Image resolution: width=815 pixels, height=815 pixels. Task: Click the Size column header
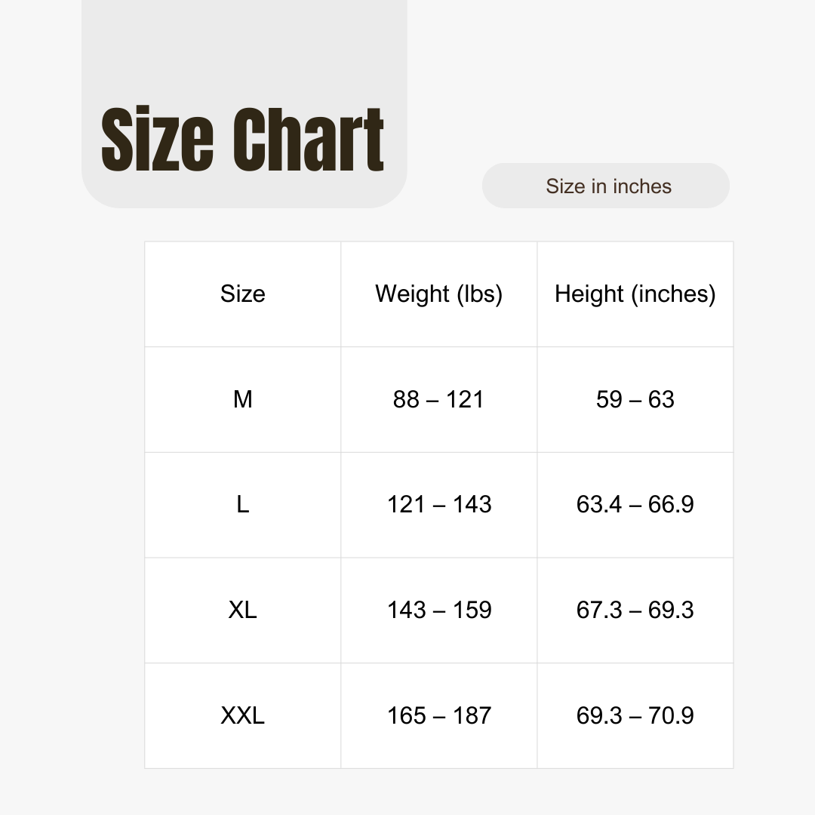pyautogui.click(x=243, y=294)
